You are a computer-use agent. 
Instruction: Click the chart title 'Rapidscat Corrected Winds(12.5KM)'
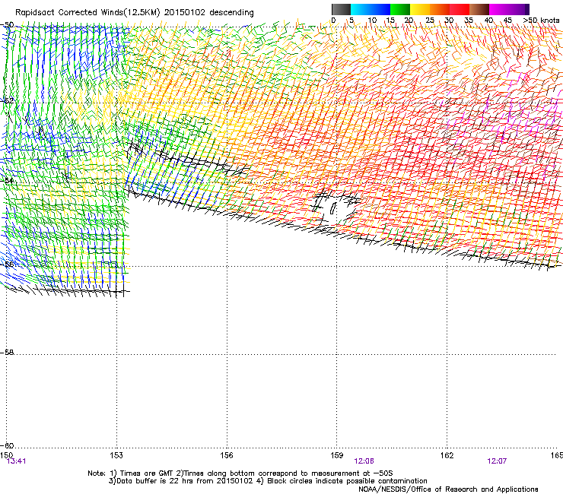click(x=87, y=13)
